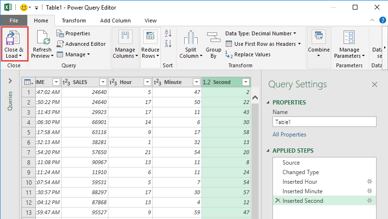Click the Hour column data type icon
The image size is (388, 219).
tap(113, 82)
